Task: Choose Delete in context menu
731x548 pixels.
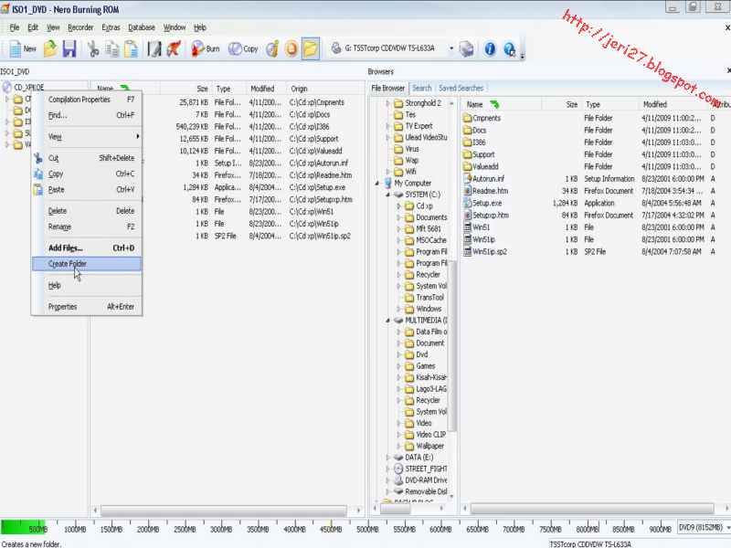Action: click(87, 211)
